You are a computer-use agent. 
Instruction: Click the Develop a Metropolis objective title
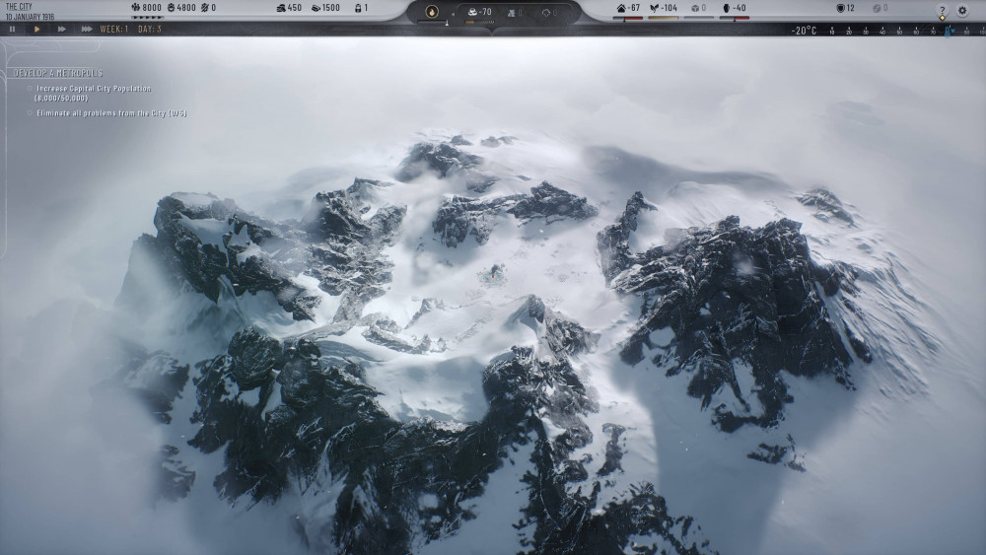(58, 73)
